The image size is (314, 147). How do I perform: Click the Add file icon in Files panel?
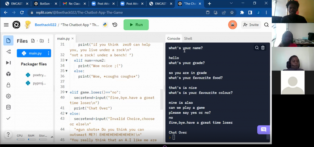click(33, 41)
